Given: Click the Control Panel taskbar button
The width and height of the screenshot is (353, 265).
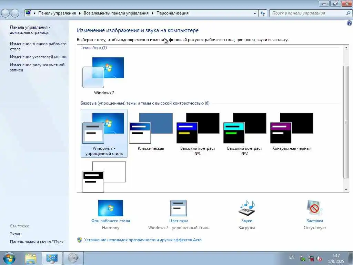Looking at the screenshot, I should pos(52,258).
